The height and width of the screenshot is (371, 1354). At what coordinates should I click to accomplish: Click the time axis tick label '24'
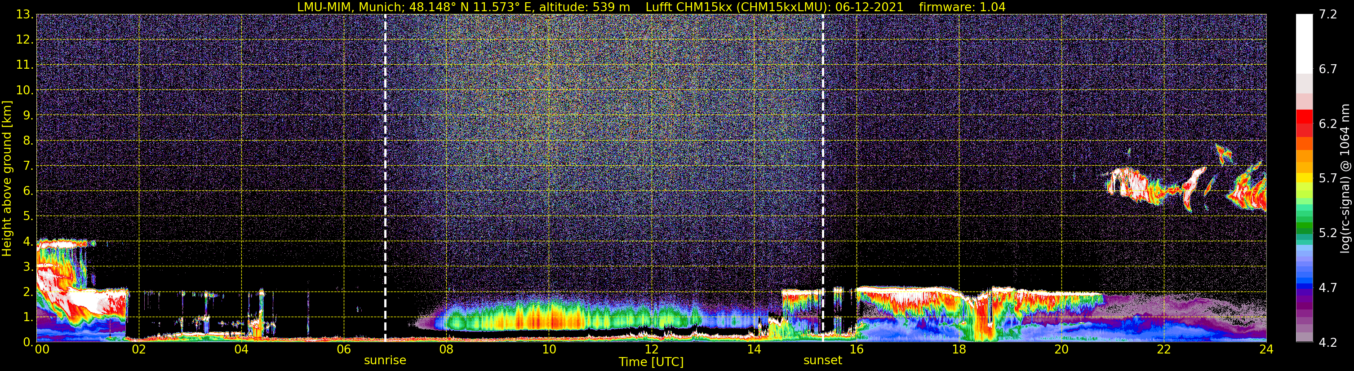click(1266, 349)
